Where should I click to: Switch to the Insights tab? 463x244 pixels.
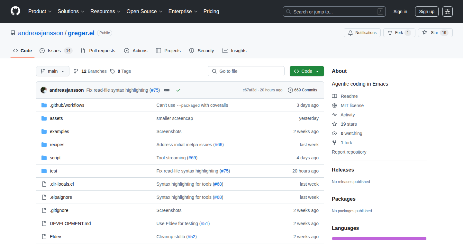pos(234,51)
